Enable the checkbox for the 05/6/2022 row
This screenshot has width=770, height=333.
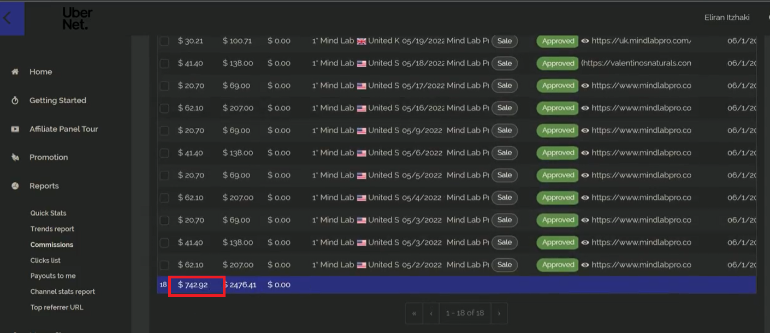click(x=164, y=153)
